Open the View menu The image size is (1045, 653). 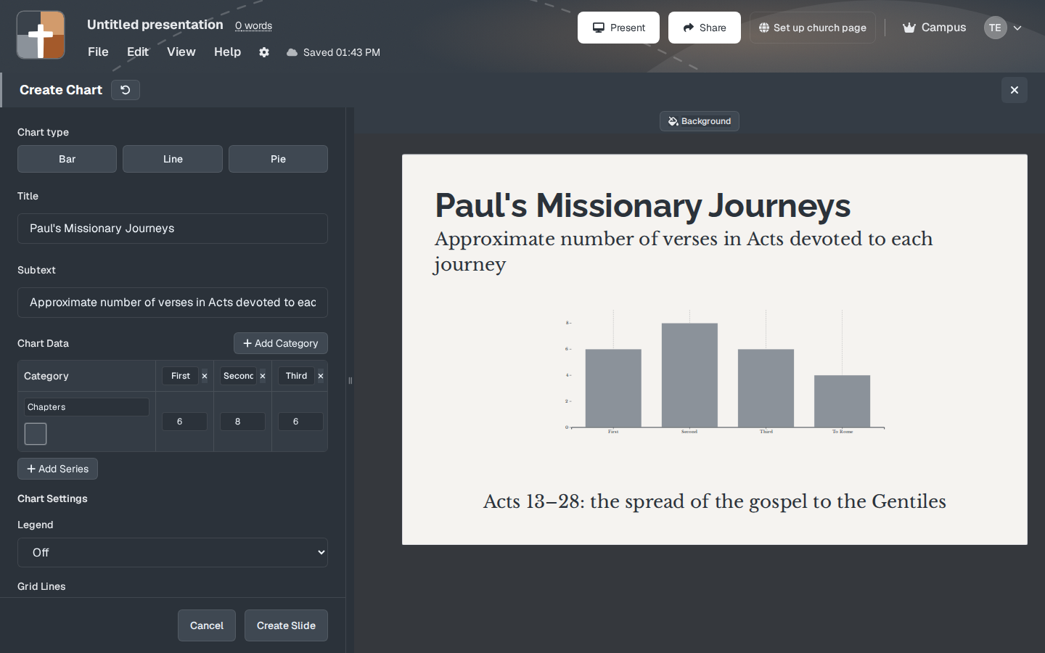coord(181,52)
